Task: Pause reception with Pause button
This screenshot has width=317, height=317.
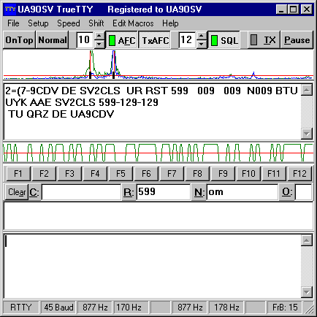Action: [297, 40]
